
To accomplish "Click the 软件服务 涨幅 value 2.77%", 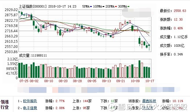I will click(60, 101).
